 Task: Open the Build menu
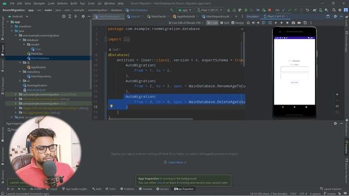(74, 3)
